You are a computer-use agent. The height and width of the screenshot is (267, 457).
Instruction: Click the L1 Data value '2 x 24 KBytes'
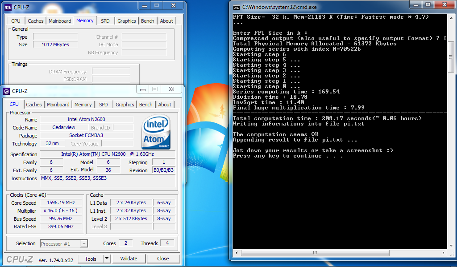click(x=131, y=203)
